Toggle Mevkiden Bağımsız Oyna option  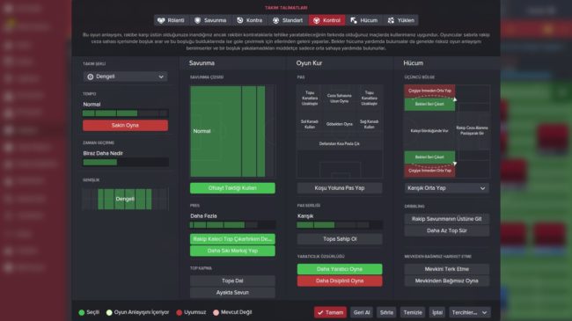tap(447, 281)
